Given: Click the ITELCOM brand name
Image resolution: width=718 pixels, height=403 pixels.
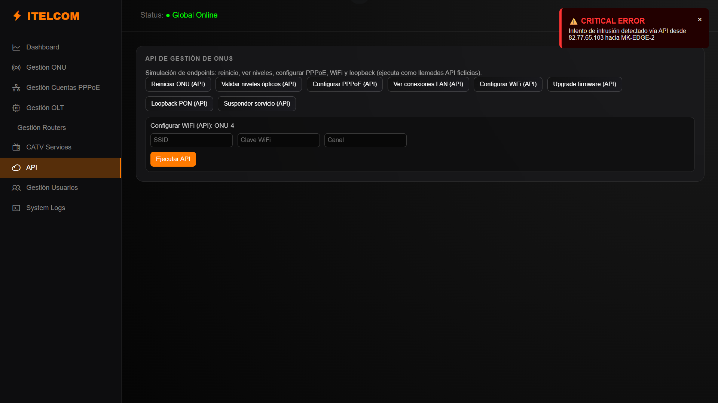Looking at the screenshot, I should coord(53,16).
